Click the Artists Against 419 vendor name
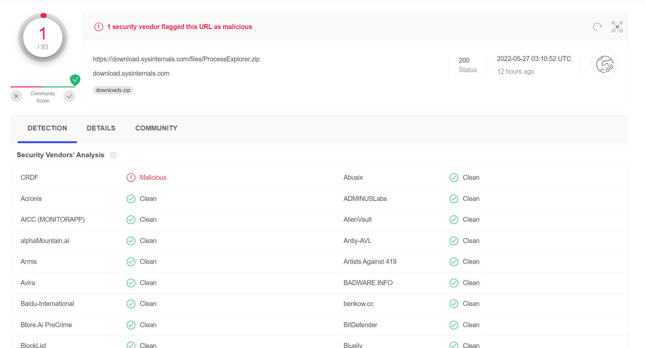Viewport: 646px width, 348px height. click(370, 262)
